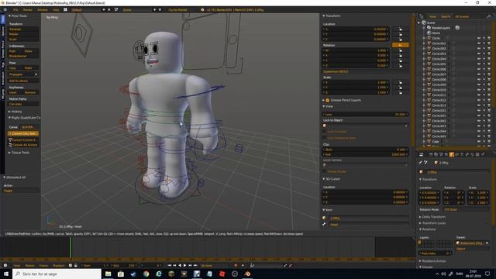Toggle Convert Only Selected option
The image size is (496, 279).
click(22, 134)
